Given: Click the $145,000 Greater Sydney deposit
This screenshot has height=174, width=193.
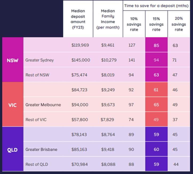Looking at the screenshot, I should (x=81, y=60).
